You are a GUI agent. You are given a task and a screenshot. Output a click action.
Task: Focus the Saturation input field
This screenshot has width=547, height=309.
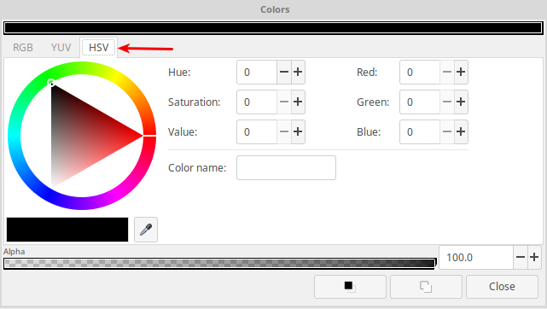pos(257,102)
